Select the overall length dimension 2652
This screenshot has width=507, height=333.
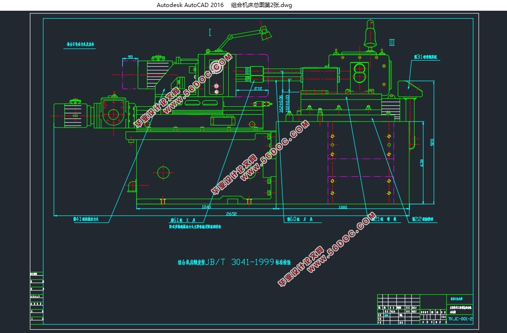(x=231, y=214)
